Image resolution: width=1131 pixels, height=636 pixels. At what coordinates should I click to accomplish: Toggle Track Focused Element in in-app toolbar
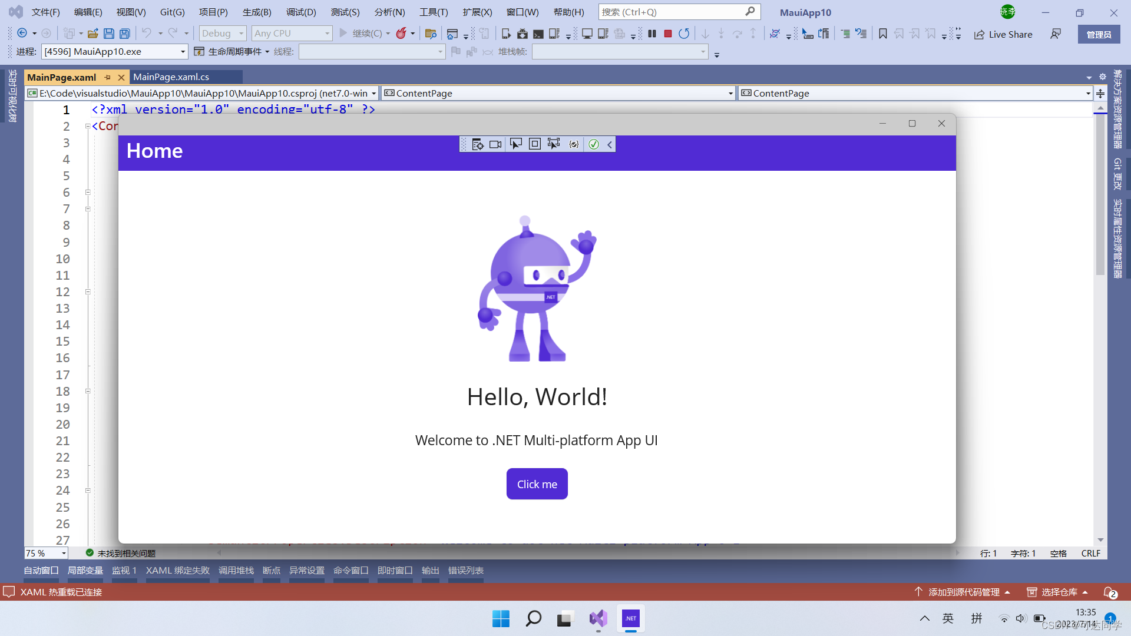click(554, 144)
